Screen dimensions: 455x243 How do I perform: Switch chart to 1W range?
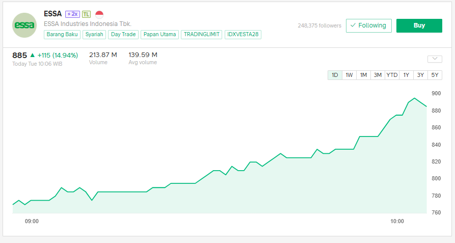[349, 75]
